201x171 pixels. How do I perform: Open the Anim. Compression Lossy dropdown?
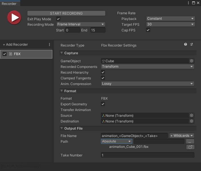point(148,84)
